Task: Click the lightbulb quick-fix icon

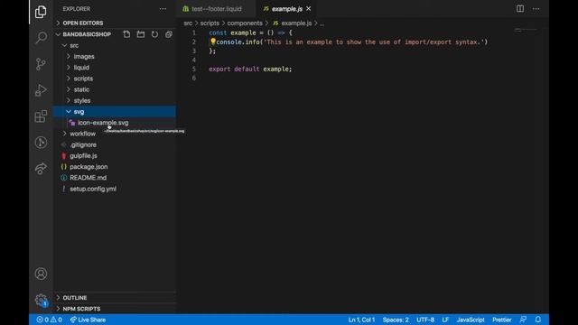Action: point(213,42)
